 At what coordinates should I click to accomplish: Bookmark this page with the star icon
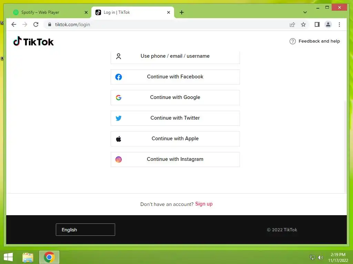click(x=303, y=24)
